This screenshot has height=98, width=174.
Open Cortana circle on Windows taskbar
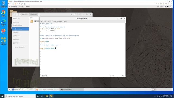click(x=38, y=96)
